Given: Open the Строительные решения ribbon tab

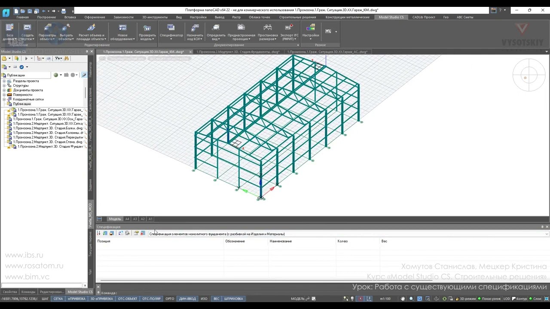Looking at the screenshot, I should [x=297, y=17].
